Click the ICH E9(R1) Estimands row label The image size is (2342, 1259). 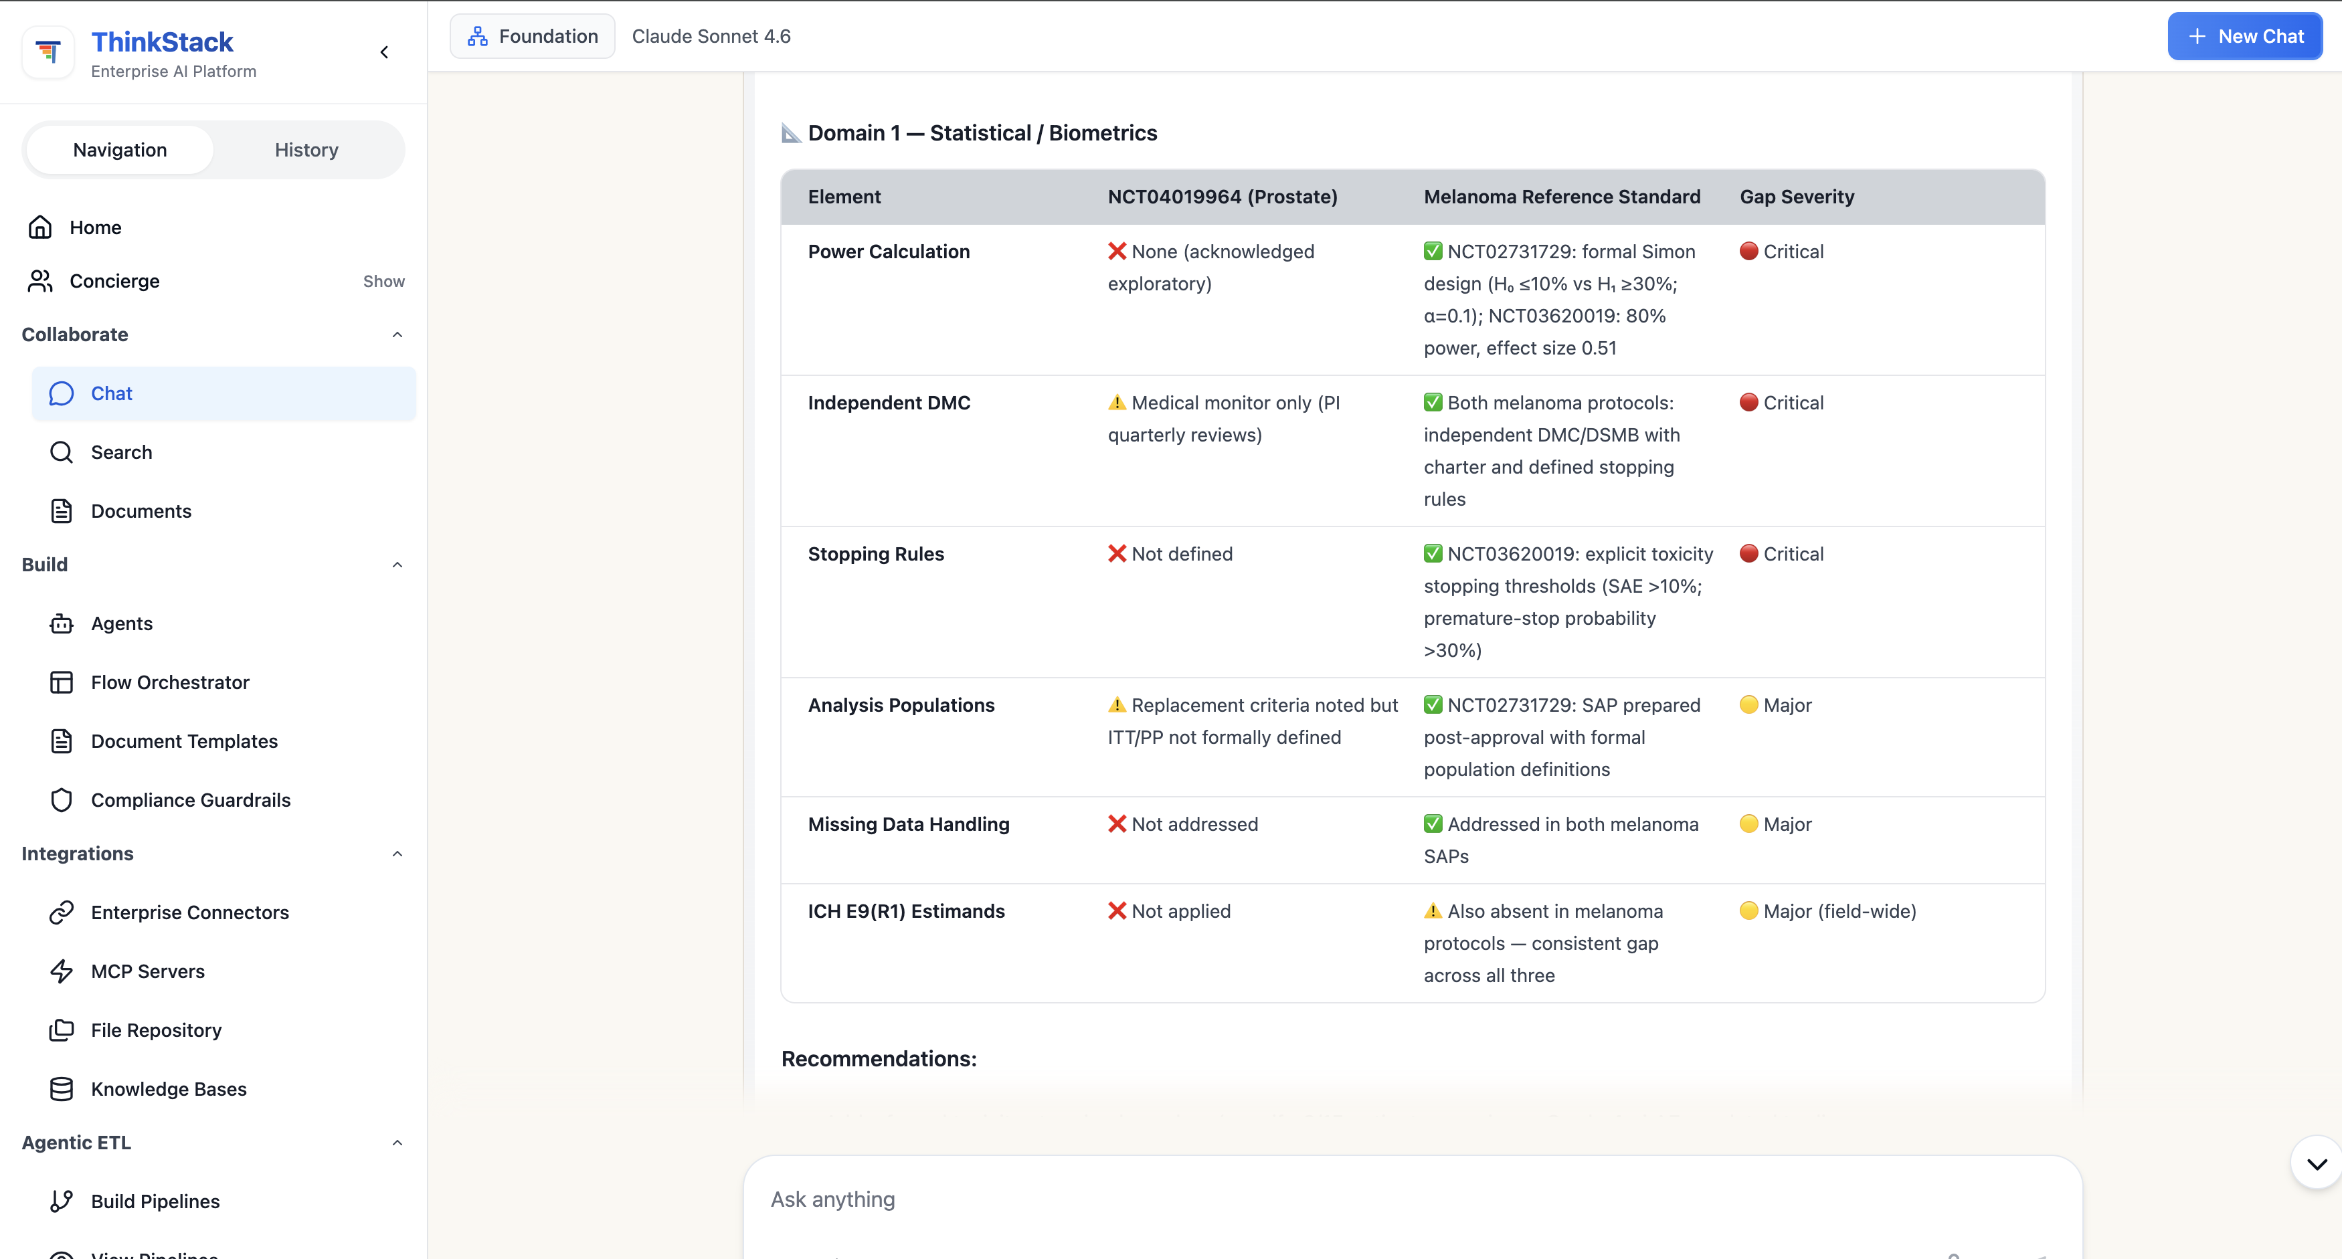(907, 911)
